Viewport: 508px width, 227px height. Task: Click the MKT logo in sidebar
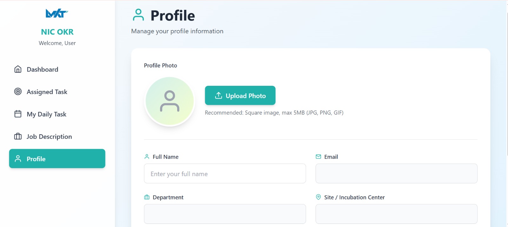57,14
